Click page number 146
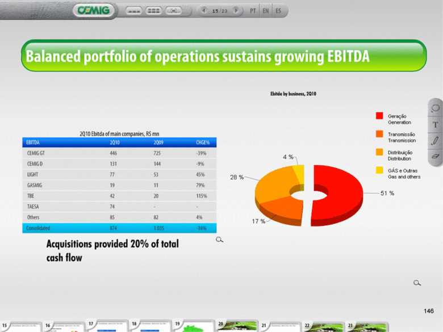 coord(429,311)
